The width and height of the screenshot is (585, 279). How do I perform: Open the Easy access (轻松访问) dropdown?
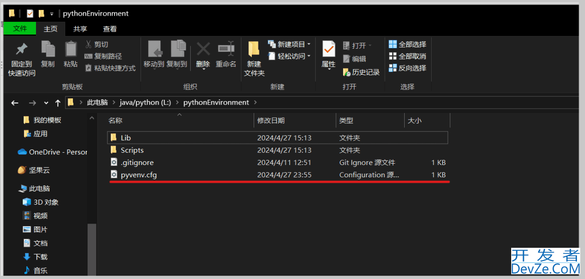[x=289, y=56]
